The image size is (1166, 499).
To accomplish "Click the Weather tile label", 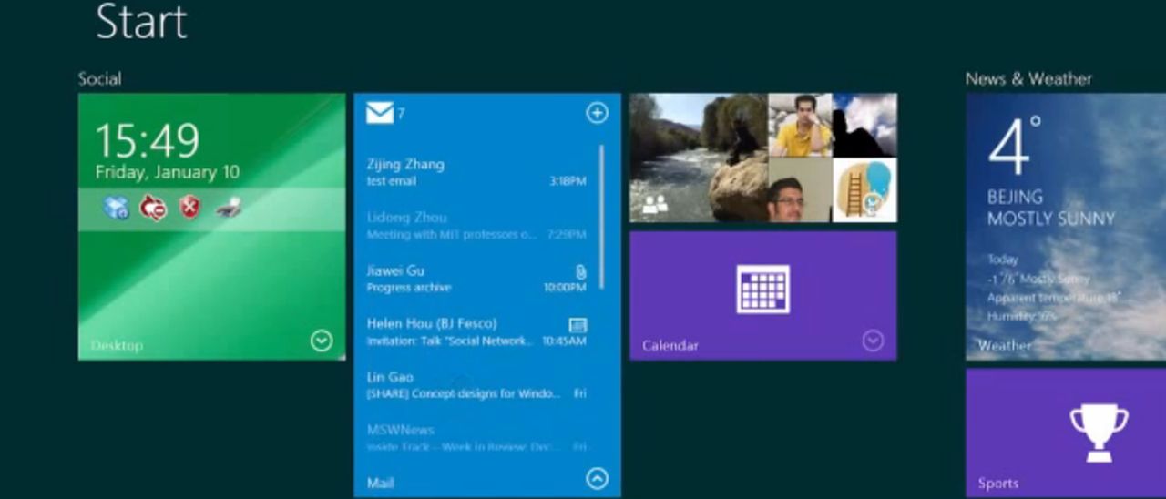I will [x=1005, y=345].
